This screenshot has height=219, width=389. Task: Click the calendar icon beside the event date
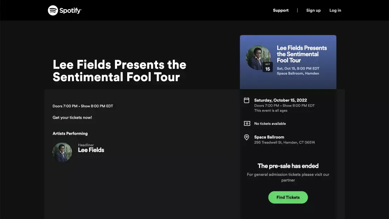(247, 100)
